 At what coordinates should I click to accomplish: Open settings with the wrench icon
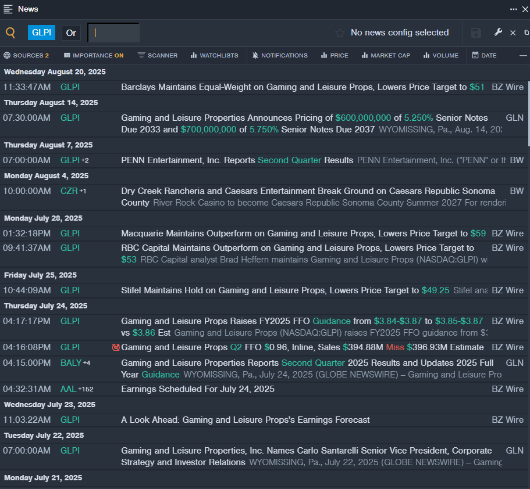tap(498, 33)
